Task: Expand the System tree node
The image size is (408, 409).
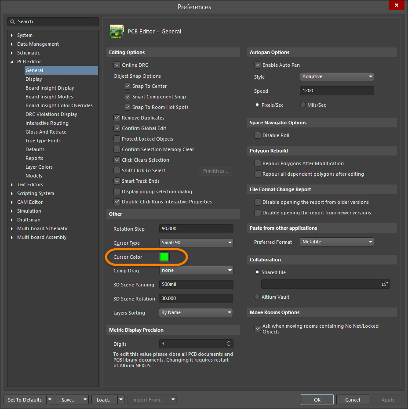Action: click(x=12, y=35)
